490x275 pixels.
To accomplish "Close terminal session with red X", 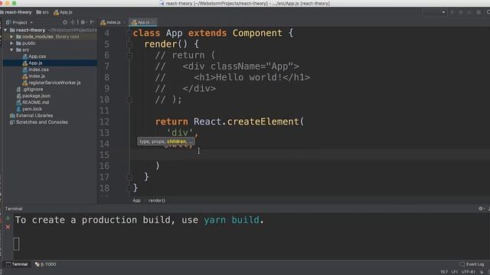I will [8, 227].
